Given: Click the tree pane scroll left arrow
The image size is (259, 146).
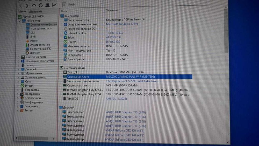Looking at the screenshot, I should pos(16,138).
